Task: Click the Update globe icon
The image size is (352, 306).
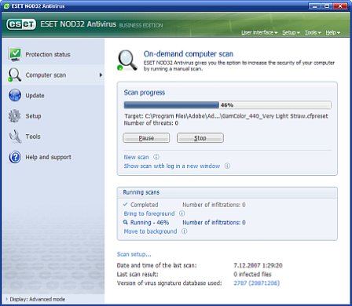Action: (x=15, y=96)
